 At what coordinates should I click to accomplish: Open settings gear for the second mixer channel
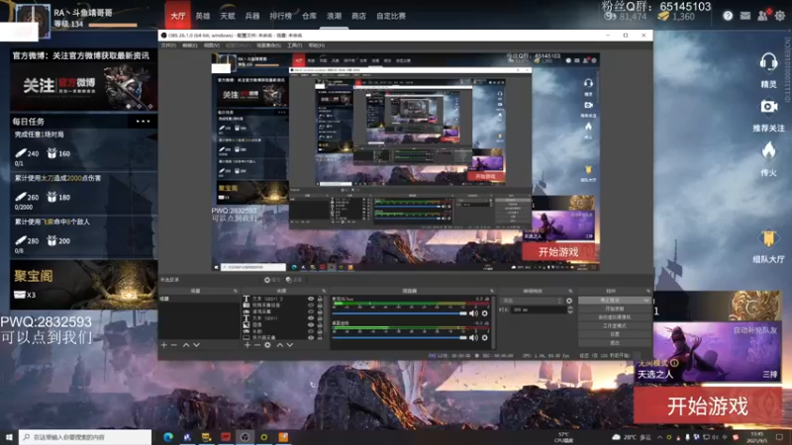click(x=485, y=337)
